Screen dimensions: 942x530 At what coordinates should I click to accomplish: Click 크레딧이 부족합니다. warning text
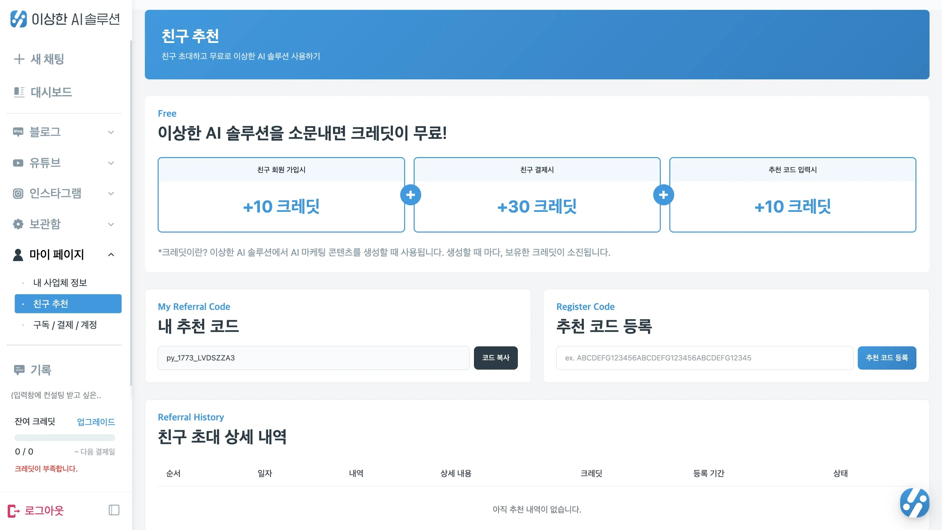46,469
